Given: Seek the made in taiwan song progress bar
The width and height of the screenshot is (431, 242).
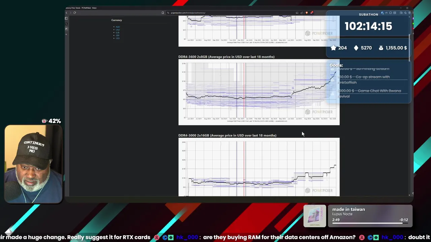Looking at the screenshot, I should pyautogui.click(x=370, y=223).
